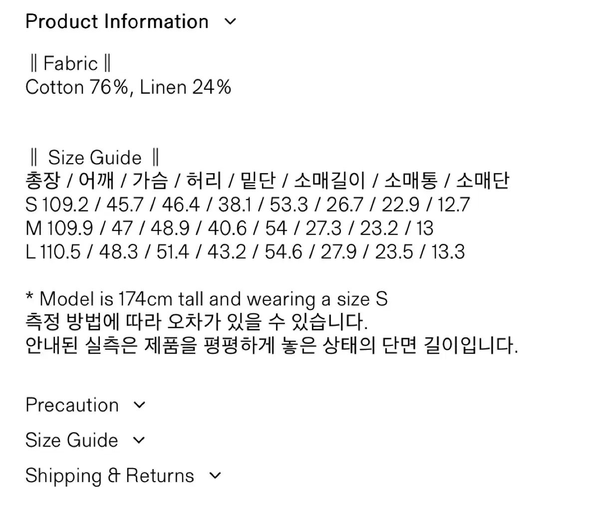Collapse the Product Information chevron
Image resolution: width=599 pixels, height=518 pixels.
(x=230, y=22)
